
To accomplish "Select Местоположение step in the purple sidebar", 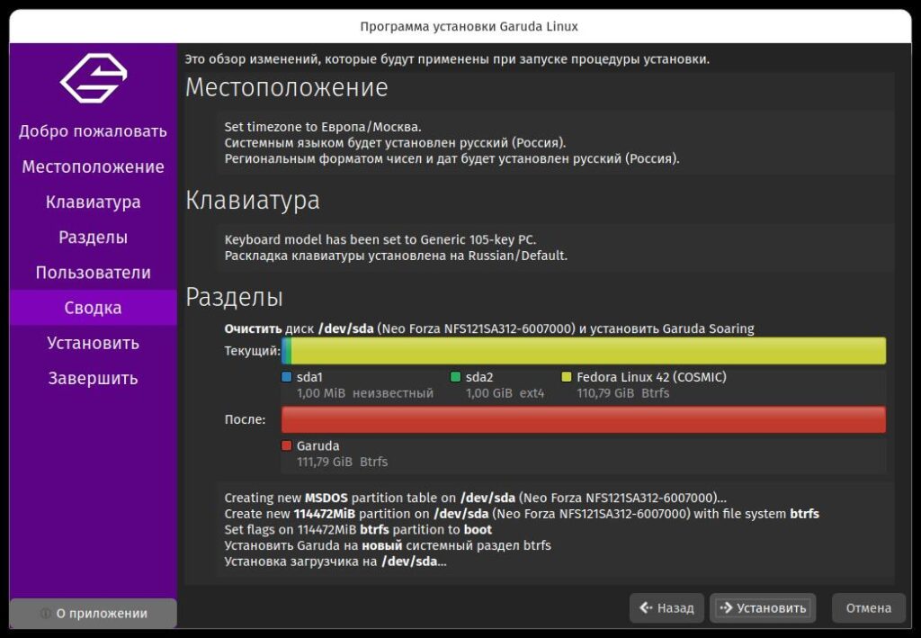I will (x=93, y=166).
